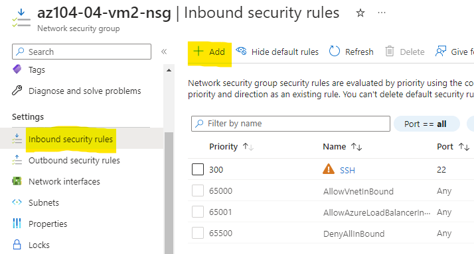Check the box for priority 300 SSH rule
This screenshot has height=254, width=474.
coord(198,169)
